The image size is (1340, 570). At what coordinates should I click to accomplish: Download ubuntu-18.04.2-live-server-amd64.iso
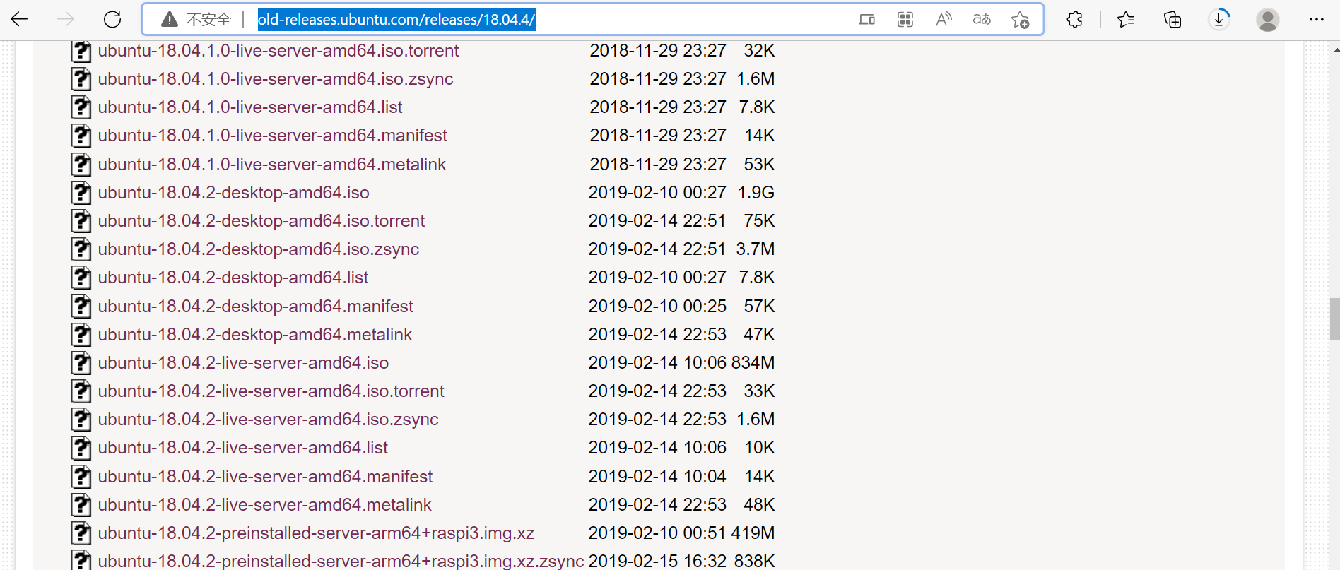click(244, 363)
